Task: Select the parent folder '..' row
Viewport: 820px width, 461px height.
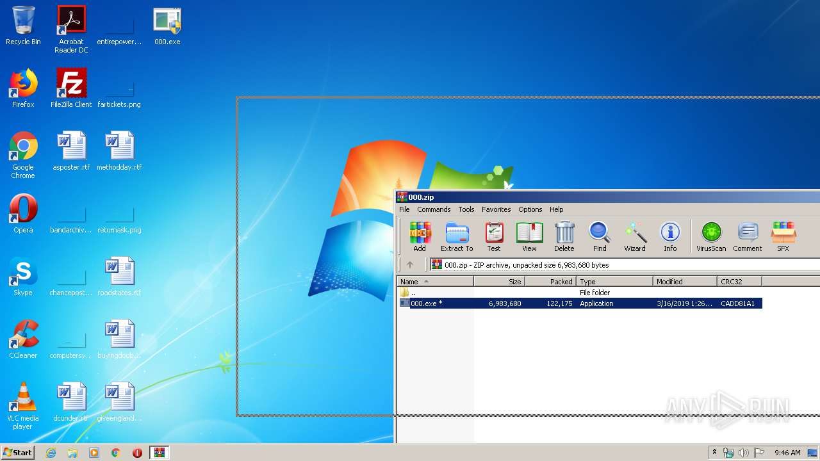Action: tap(580, 293)
